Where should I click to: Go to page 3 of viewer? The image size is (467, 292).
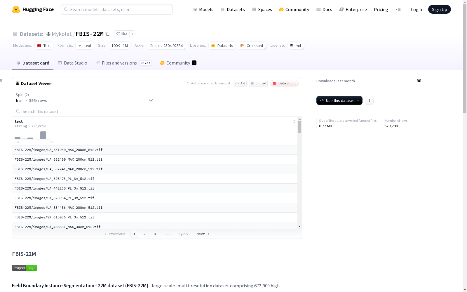pos(155,234)
